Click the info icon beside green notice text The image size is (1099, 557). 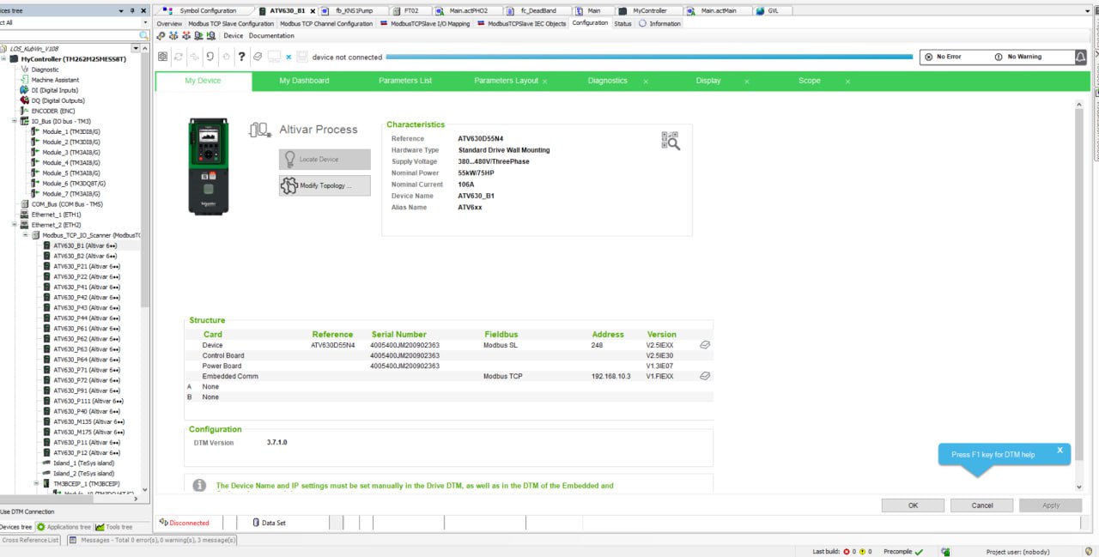[199, 486]
